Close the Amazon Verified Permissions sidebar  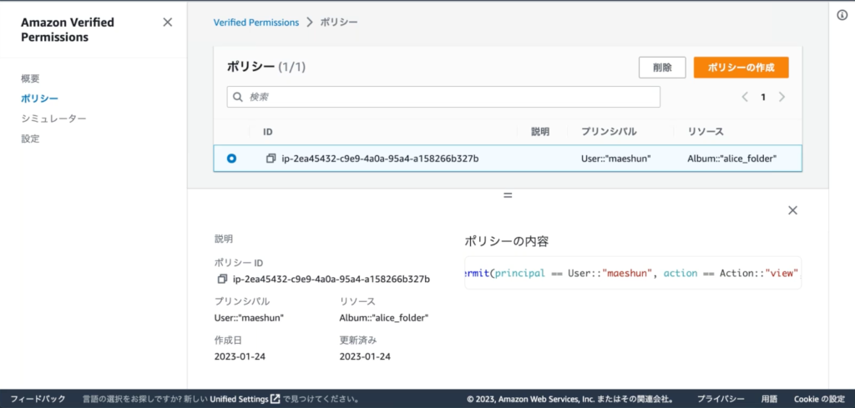click(168, 23)
